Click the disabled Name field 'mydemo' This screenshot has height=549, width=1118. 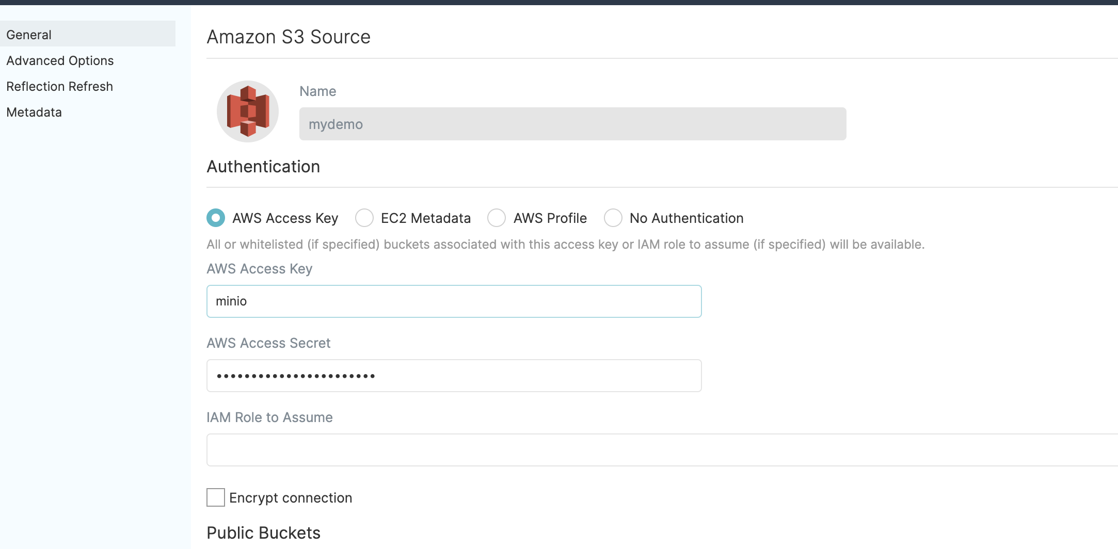(x=572, y=124)
